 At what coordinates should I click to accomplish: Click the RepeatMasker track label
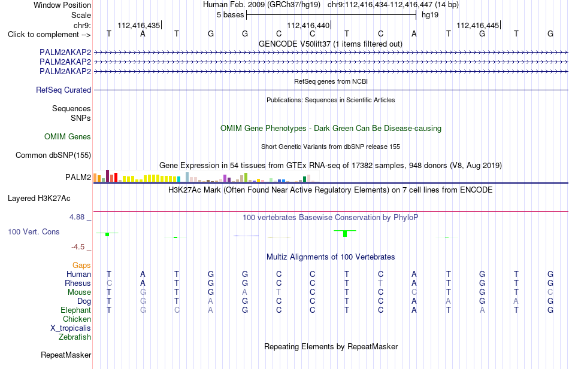pos(66,355)
